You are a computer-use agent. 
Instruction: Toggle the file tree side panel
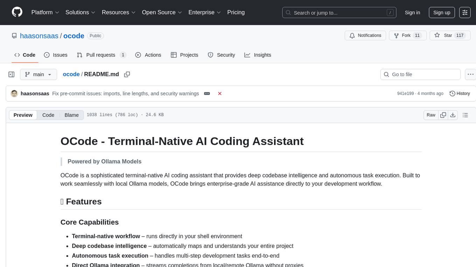tap(12, 74)
